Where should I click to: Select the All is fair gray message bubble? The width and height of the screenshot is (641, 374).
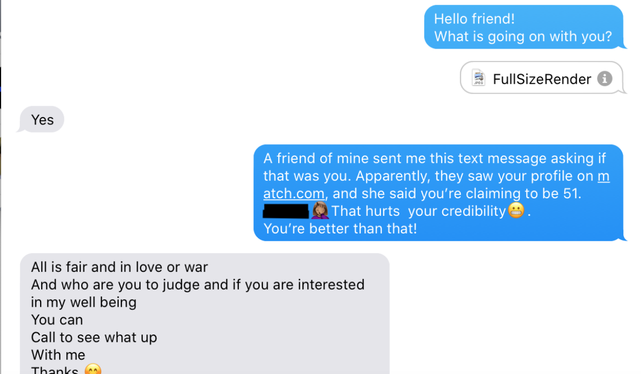(203, 310)
